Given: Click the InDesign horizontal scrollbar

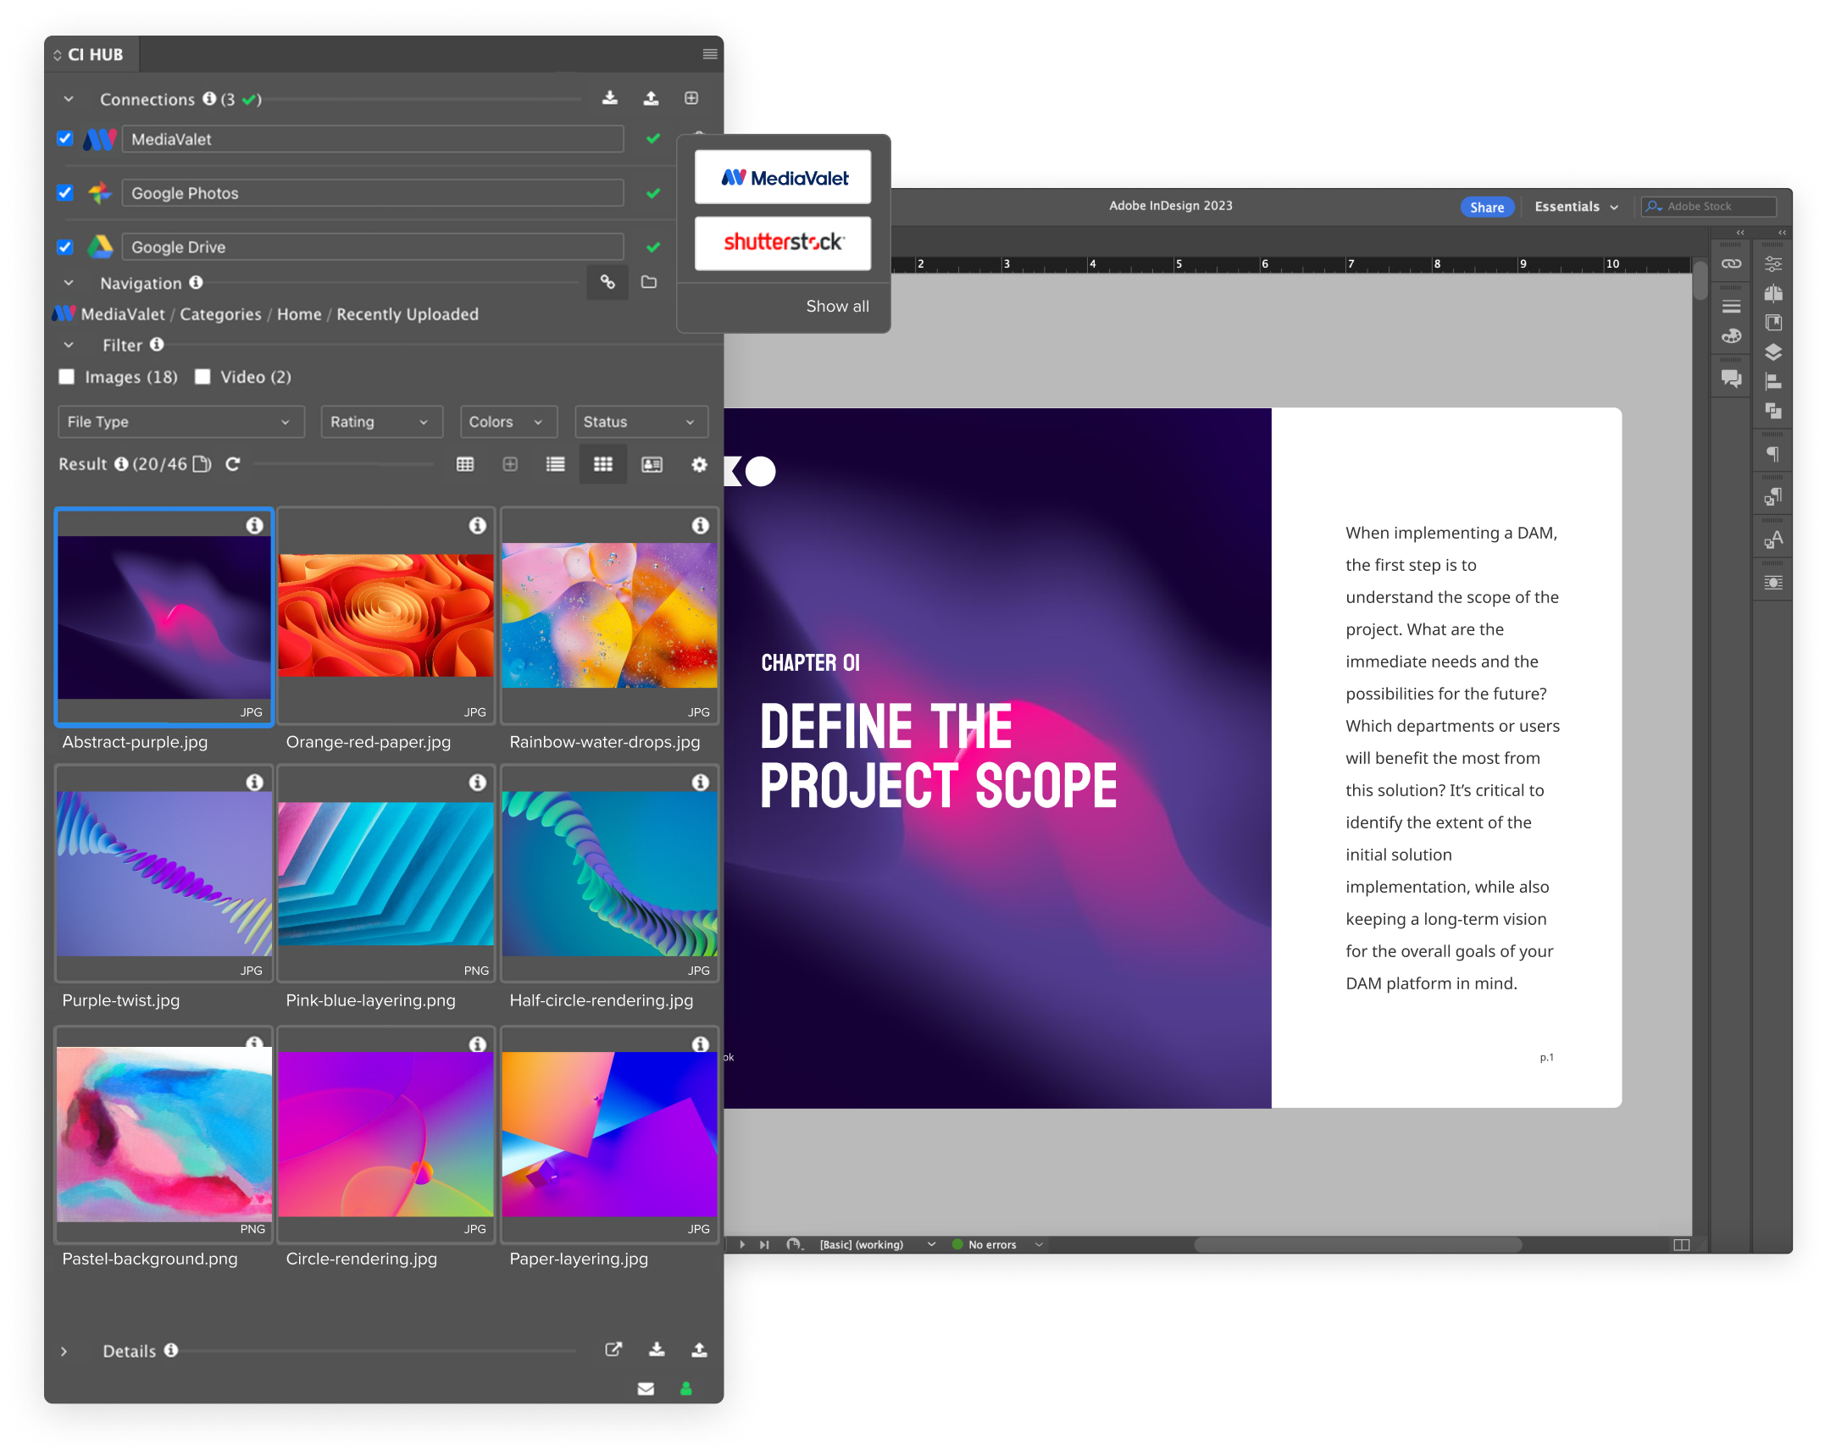Looking at the screenshot, I should pos(1357,1244).
